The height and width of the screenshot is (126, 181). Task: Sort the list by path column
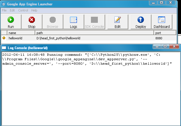95,33
